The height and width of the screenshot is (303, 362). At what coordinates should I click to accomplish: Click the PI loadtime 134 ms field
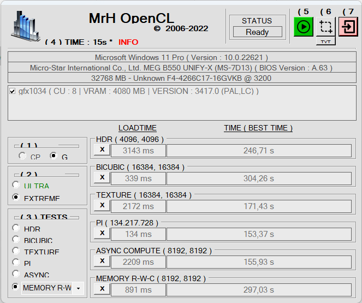(x=138, y=234)
